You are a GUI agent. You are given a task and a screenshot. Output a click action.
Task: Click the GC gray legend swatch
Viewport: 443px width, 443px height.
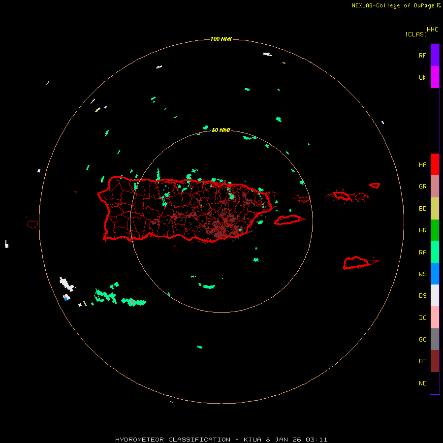click(435, 339)
